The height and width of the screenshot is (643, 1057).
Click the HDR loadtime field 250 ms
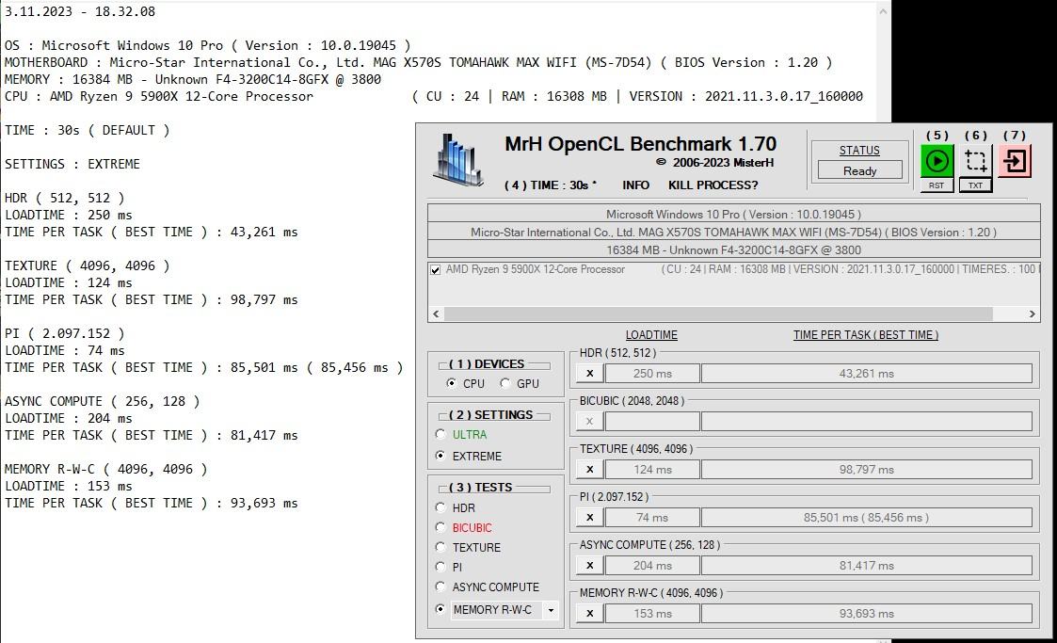pyautogui.click(x=652, y=374)
